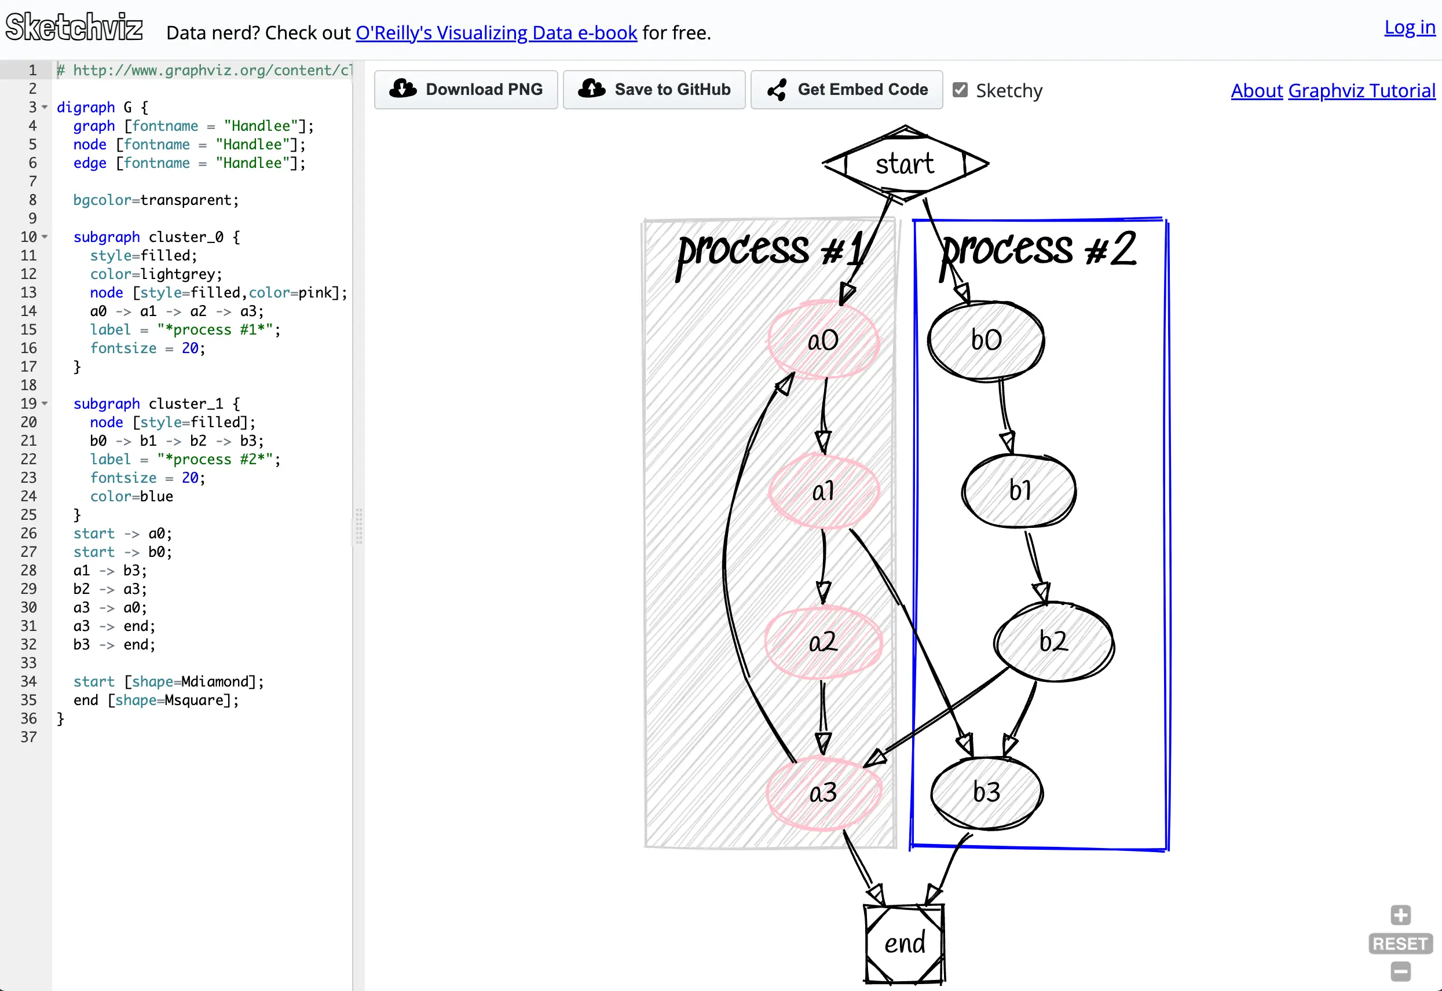Click the Log in link

click(1409, 27)
